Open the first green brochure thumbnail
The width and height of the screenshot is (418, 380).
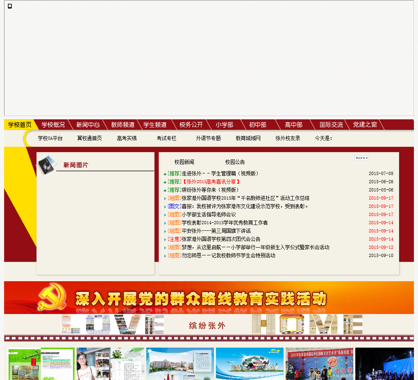41,364
